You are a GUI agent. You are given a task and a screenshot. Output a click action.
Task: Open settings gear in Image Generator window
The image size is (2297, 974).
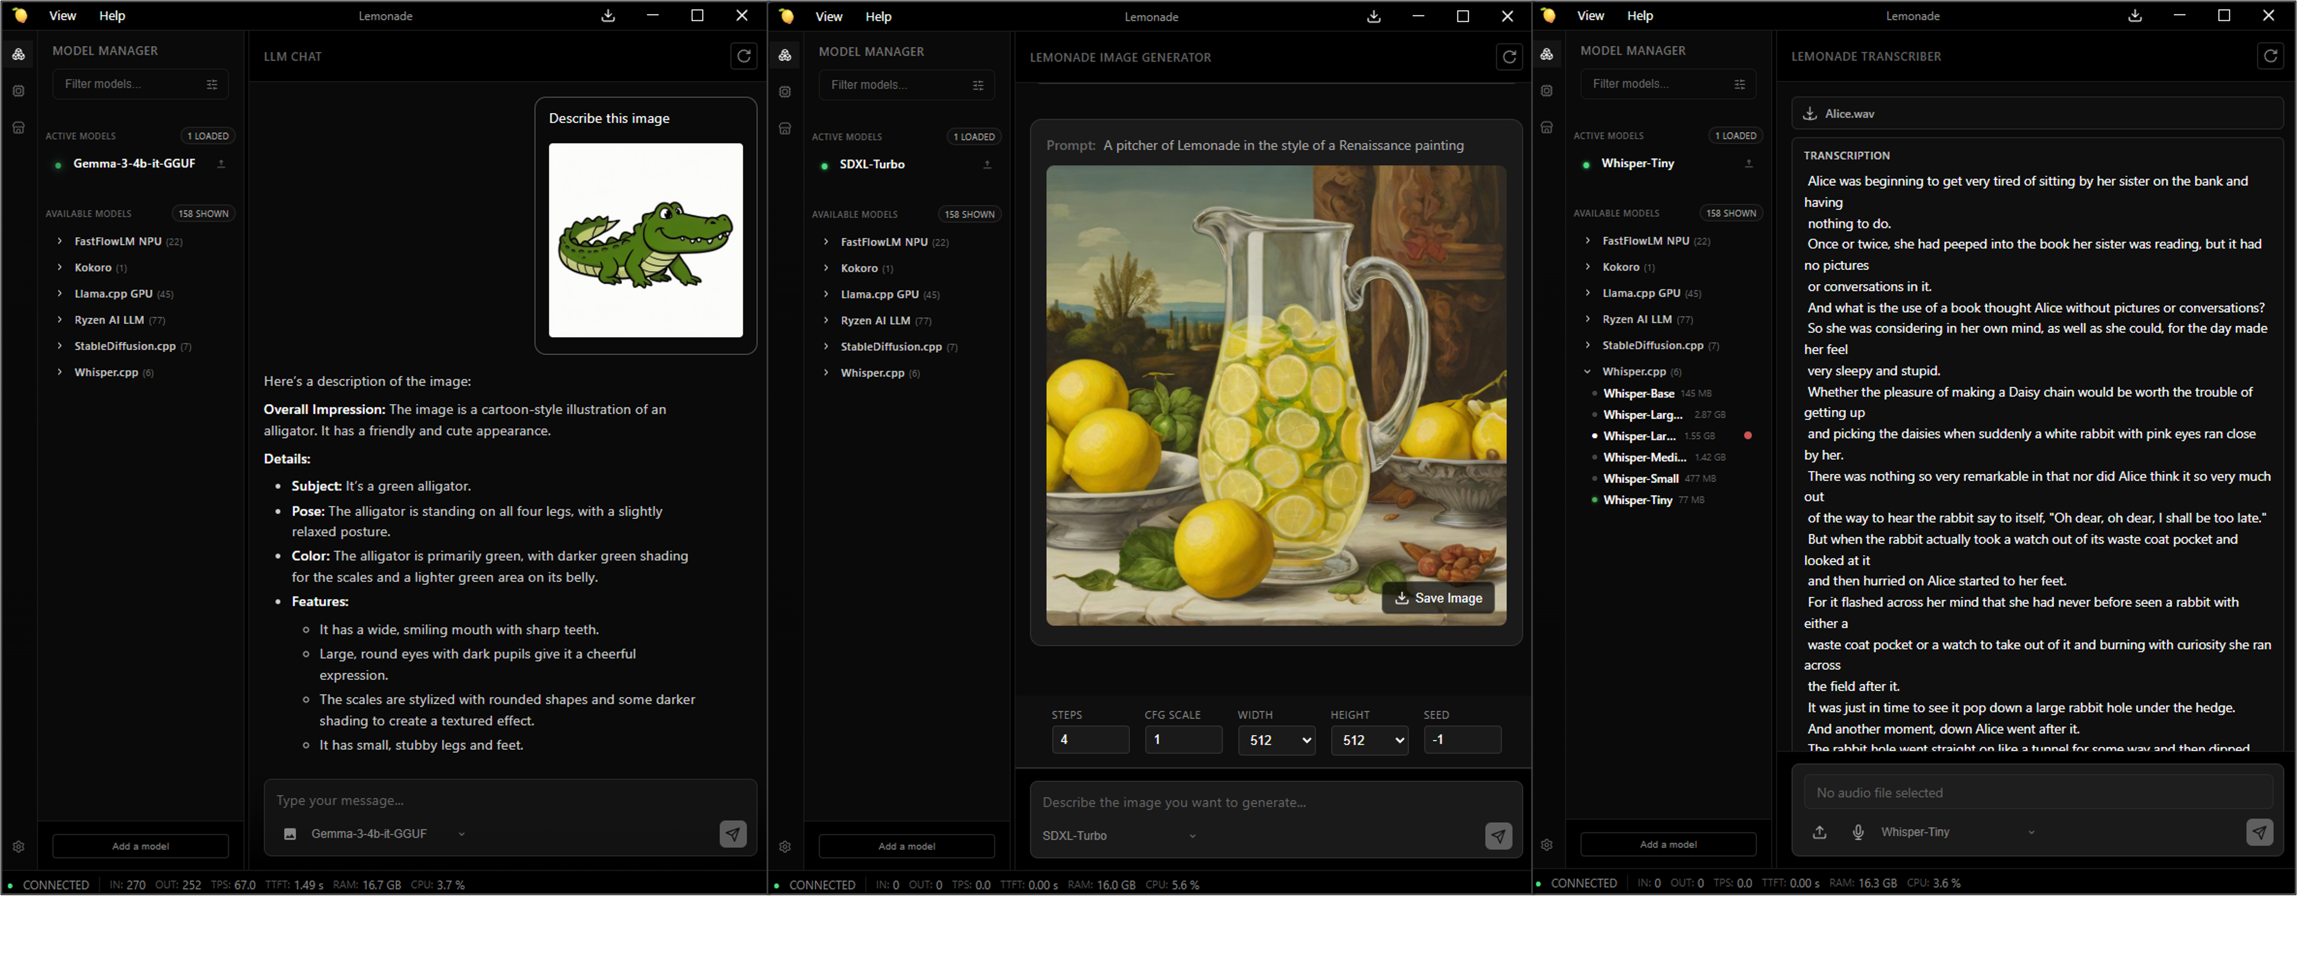click(785, 847)
